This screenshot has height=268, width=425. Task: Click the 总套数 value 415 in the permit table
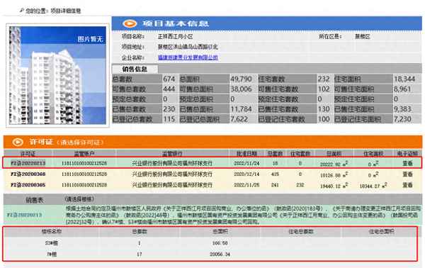coord(275,174)
